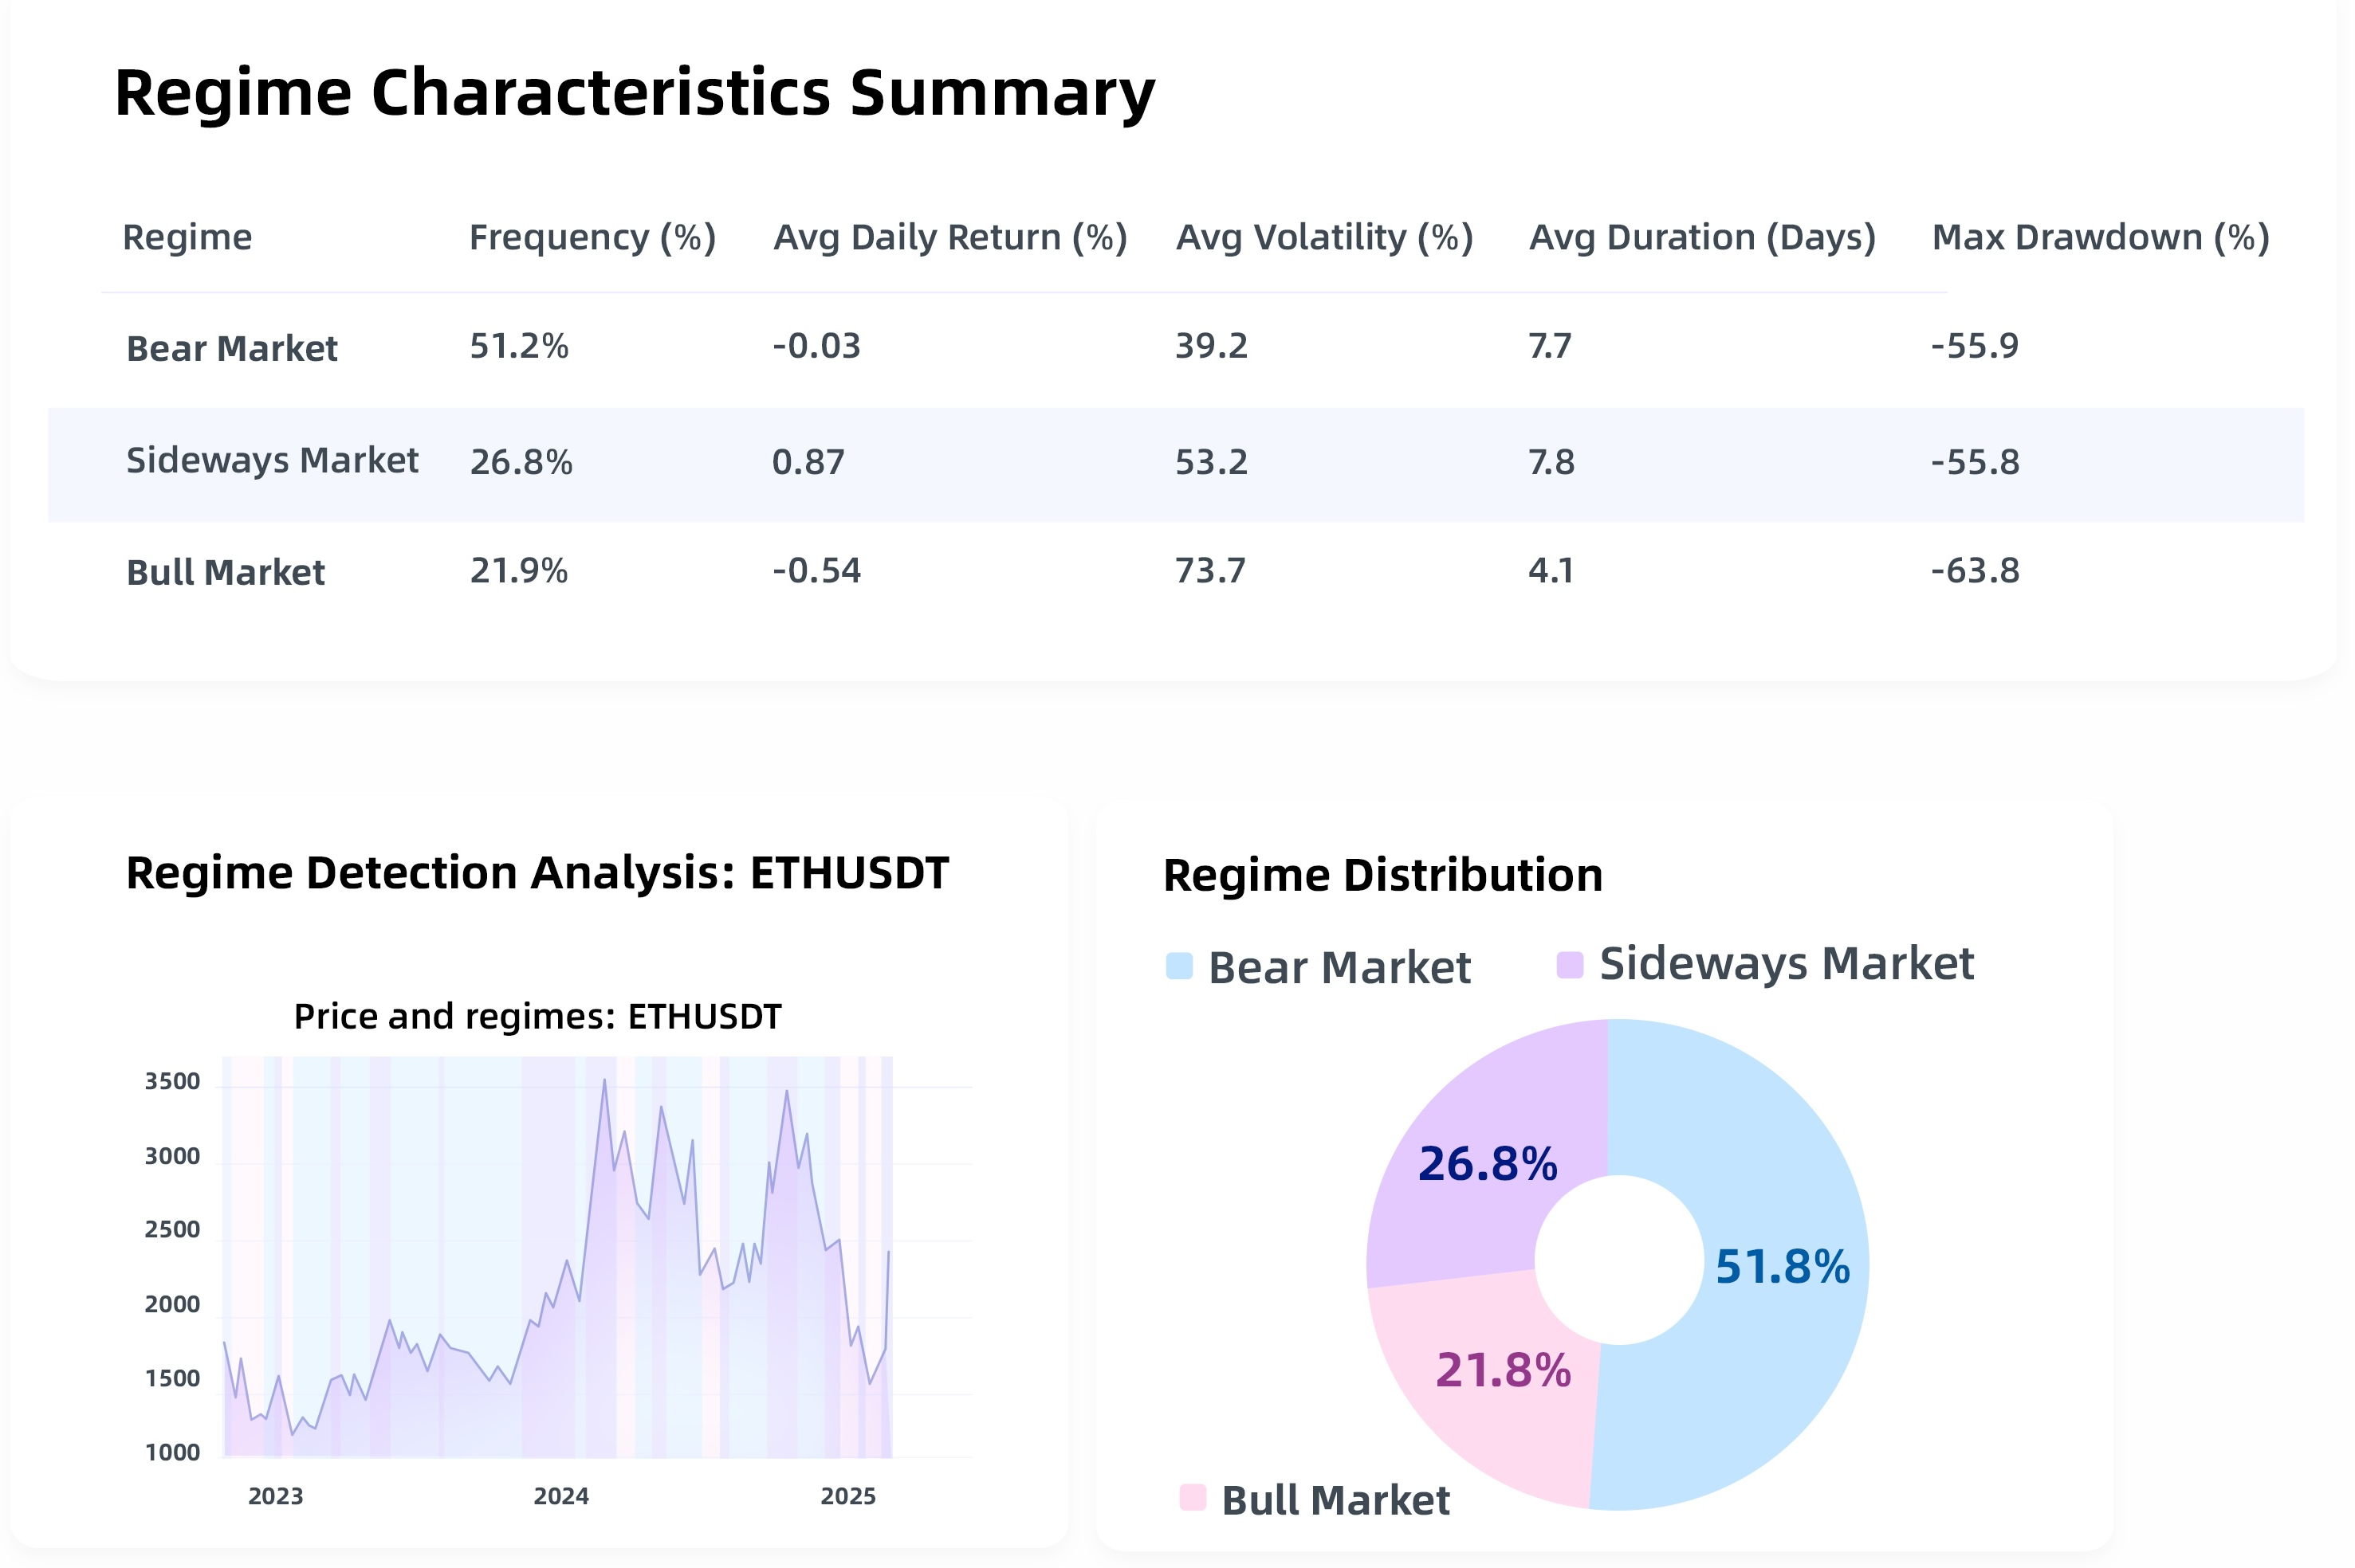Image resolution: width=2355 pixels, height=1568 pixels.
Task: Toggle the Bear Market legend label
Action: [1339, 968]
